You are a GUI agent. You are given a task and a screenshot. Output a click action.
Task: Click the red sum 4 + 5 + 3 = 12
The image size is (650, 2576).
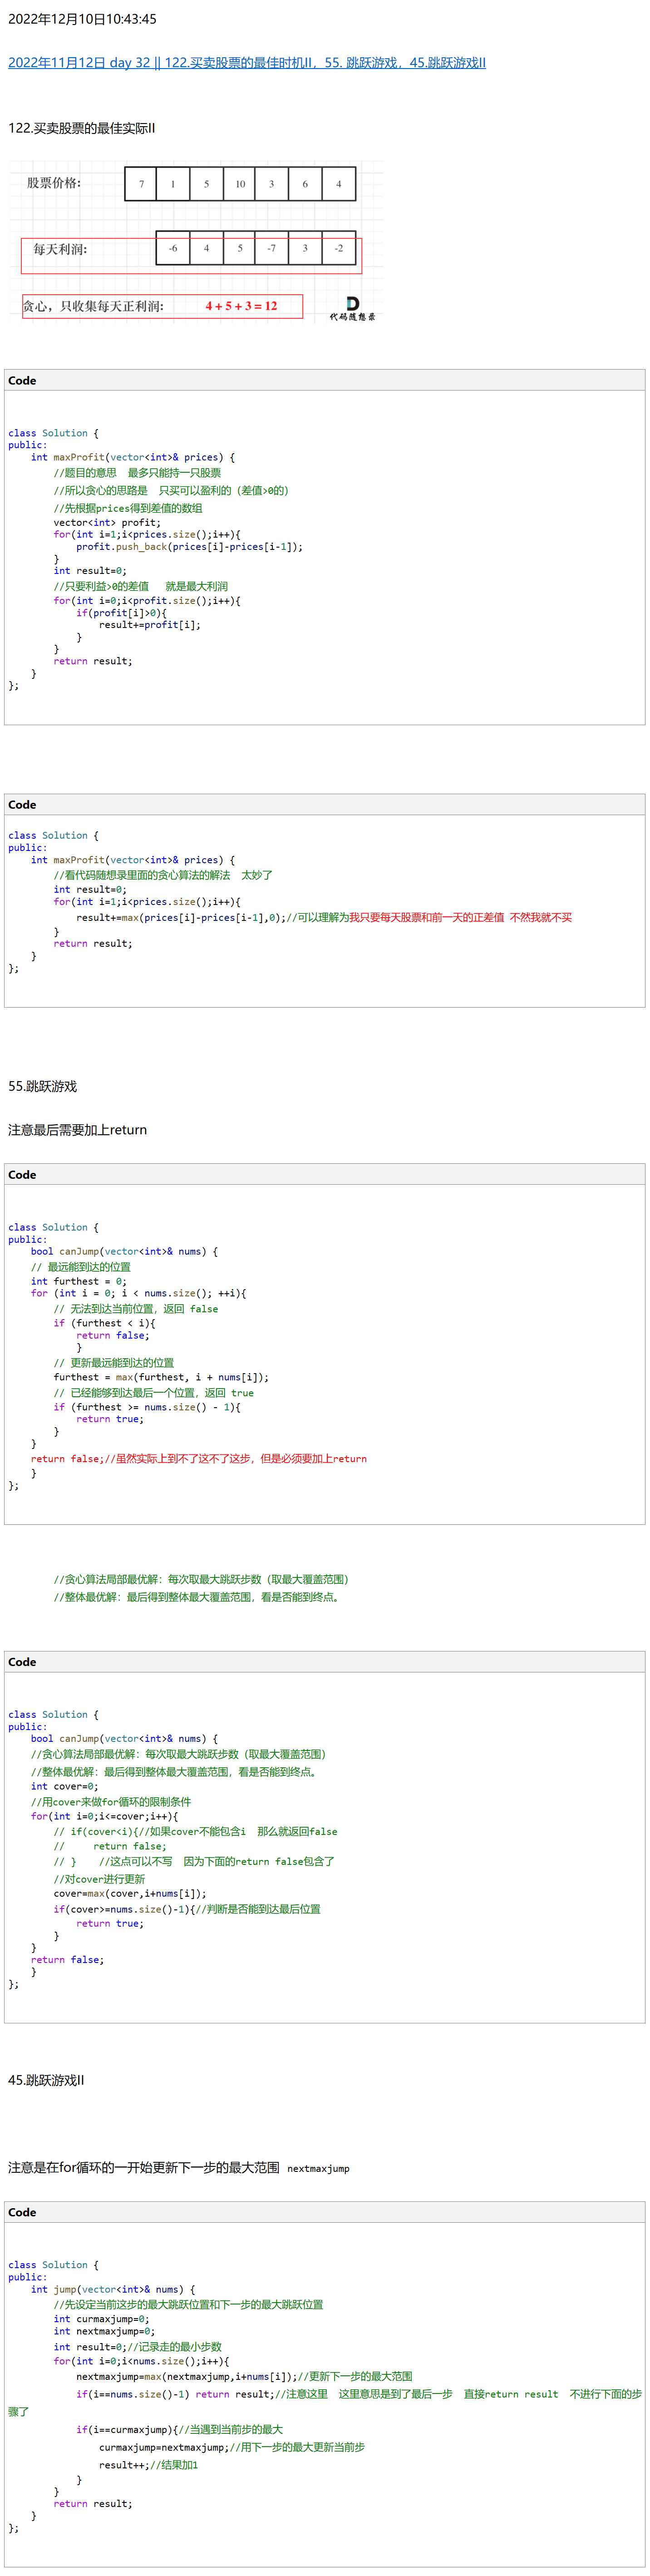[x=241, y=306]
